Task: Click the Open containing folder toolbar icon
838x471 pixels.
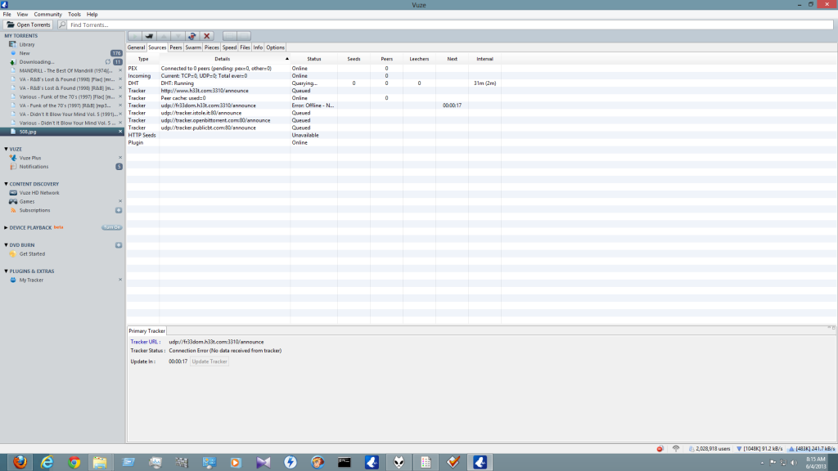Action: pos(149,36)
